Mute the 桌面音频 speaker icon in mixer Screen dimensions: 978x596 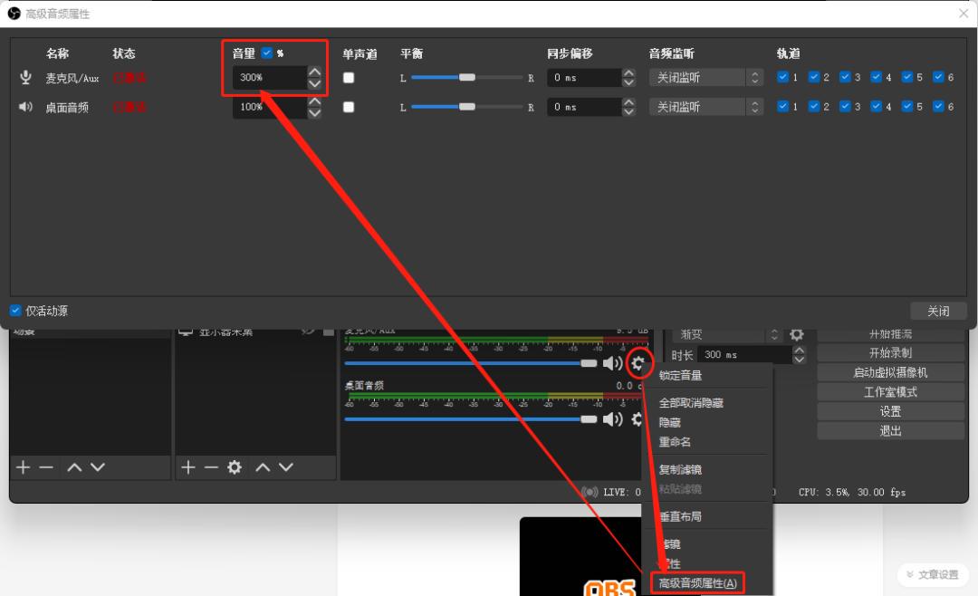point(613,418)
